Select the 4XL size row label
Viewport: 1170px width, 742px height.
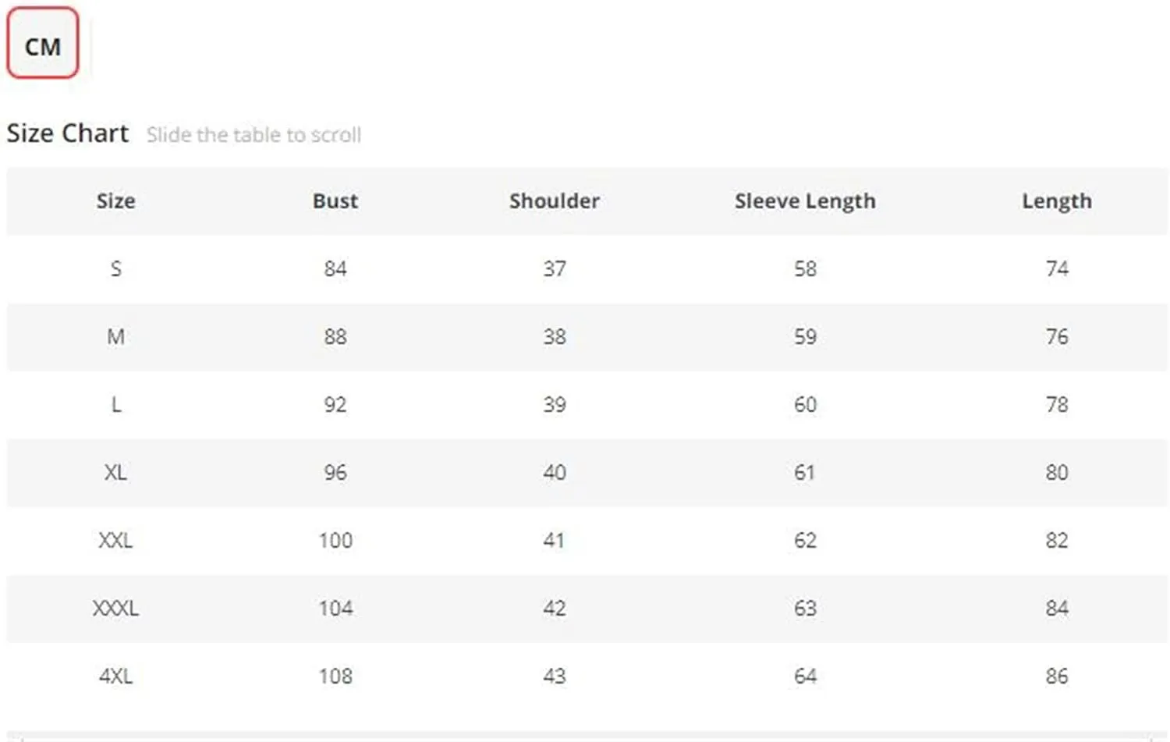[x=116, y=676]
